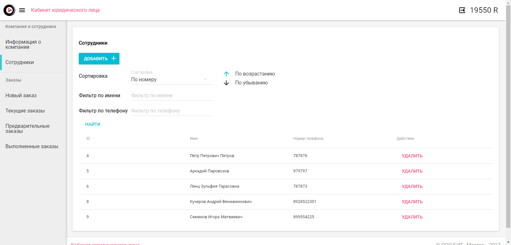Click the logout icon next to balance
Image resolution: width=511 pixels, height=245 pixels.
pyautogui.click(x=462, y=10)
